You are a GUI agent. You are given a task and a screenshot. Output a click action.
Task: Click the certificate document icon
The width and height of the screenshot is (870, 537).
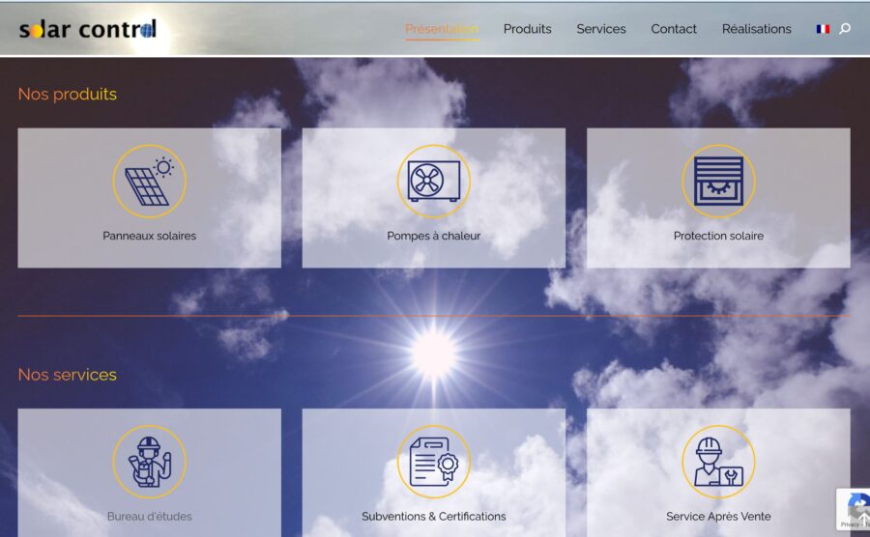pyautogui.click(x=433, y=462)
